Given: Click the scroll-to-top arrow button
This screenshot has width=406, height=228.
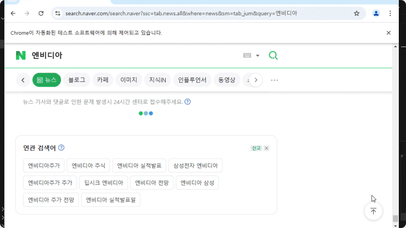Looking at the screenshot, I should 373,211.
